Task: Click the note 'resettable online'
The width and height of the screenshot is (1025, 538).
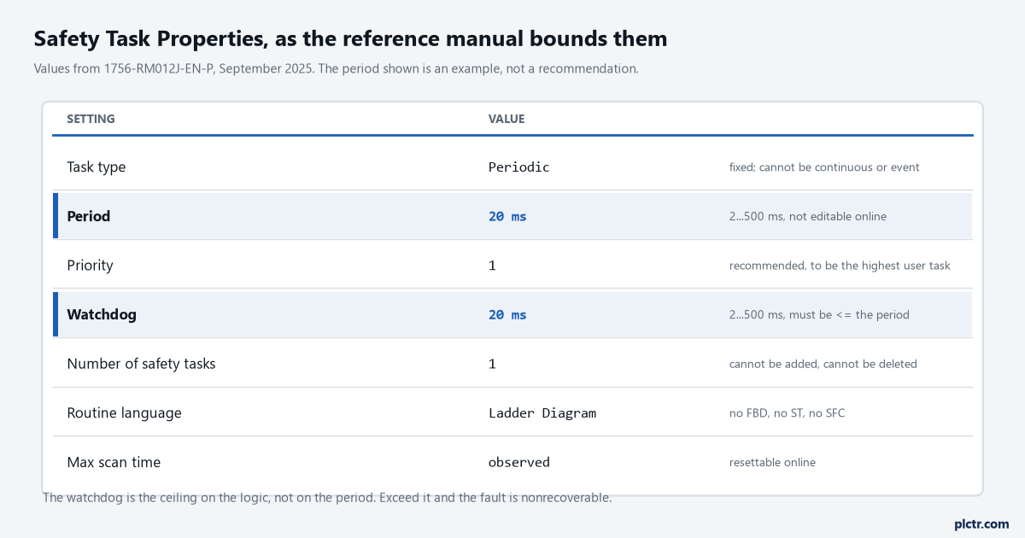Action: (772, 462)
